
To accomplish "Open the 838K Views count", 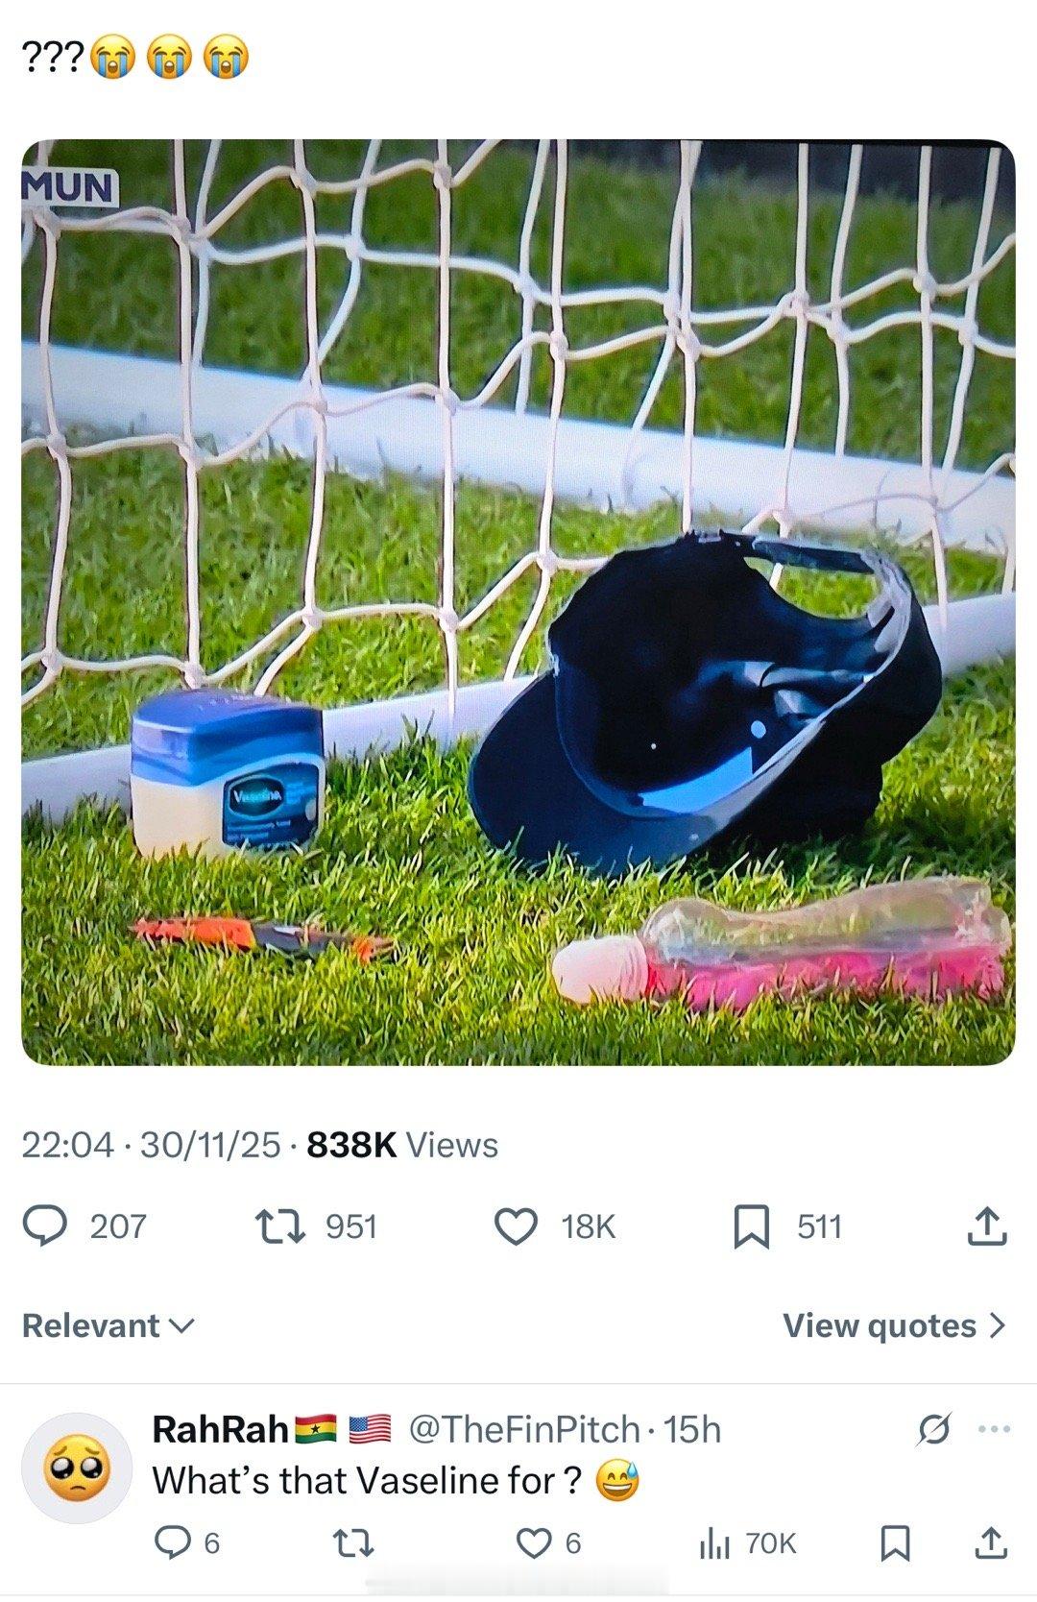I will pyautogui.click(x=401, y=1145).
